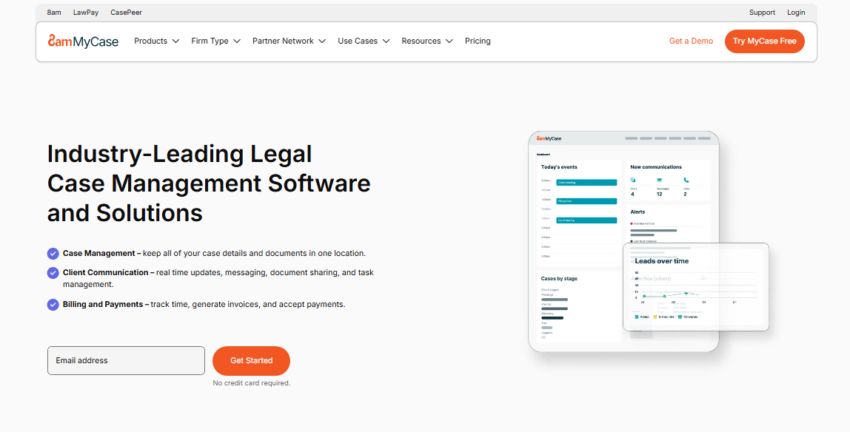This screenshot has height=432, width=850.
Task: Click the MyCase logo in the navigation bar
Action: click(x=82, y=41)
